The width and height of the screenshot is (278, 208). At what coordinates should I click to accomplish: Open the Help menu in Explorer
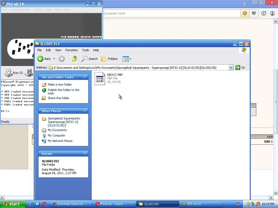(x=96, y=50)
